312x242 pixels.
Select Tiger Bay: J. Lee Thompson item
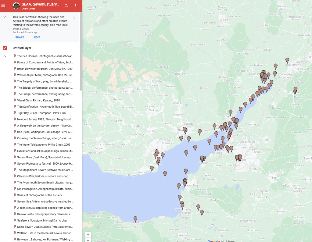click(41, 113)
